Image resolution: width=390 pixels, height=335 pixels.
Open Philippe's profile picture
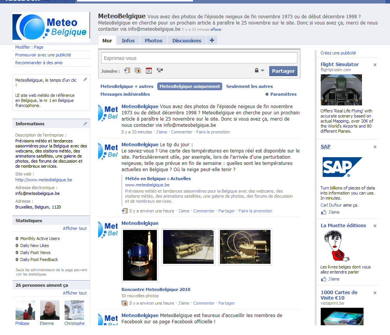(25, 310)
